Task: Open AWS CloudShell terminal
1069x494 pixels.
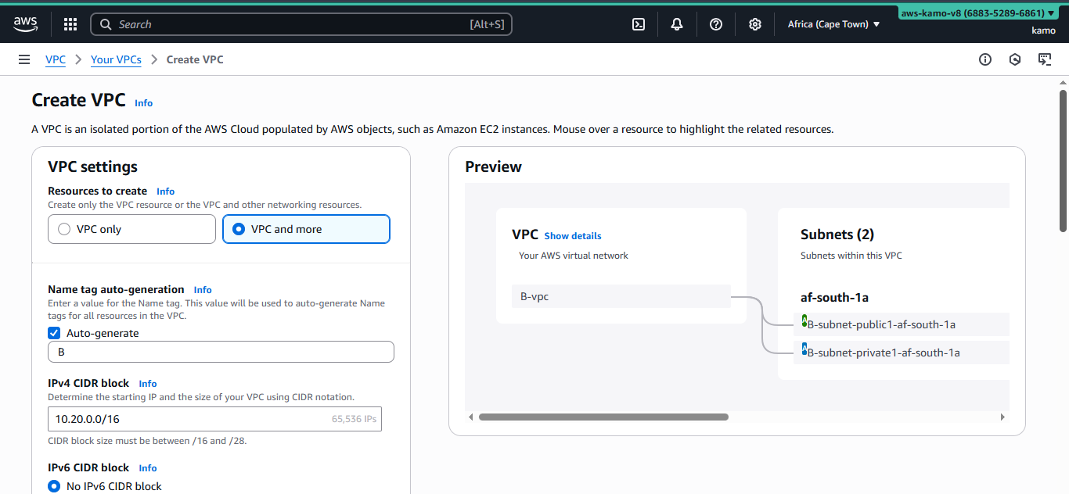Action: point(638,24)
